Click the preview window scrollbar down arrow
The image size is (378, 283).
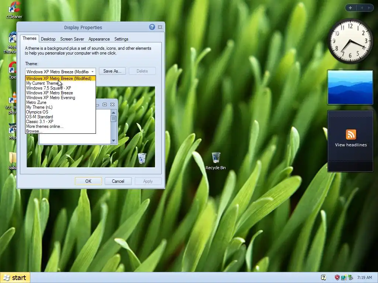pos(114,140)
